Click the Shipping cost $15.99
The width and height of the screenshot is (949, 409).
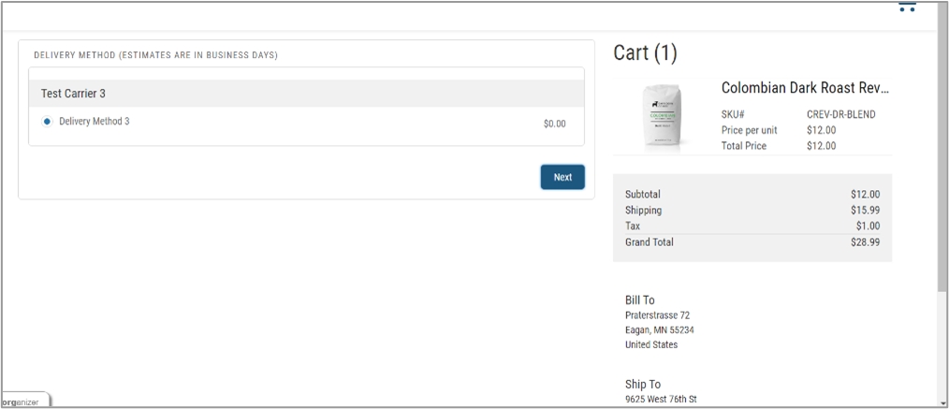click(x=865, y=211)
